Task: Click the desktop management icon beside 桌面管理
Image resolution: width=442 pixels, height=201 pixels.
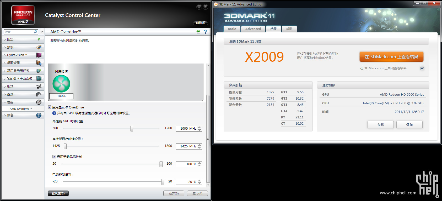Action: tap(39, 63)
